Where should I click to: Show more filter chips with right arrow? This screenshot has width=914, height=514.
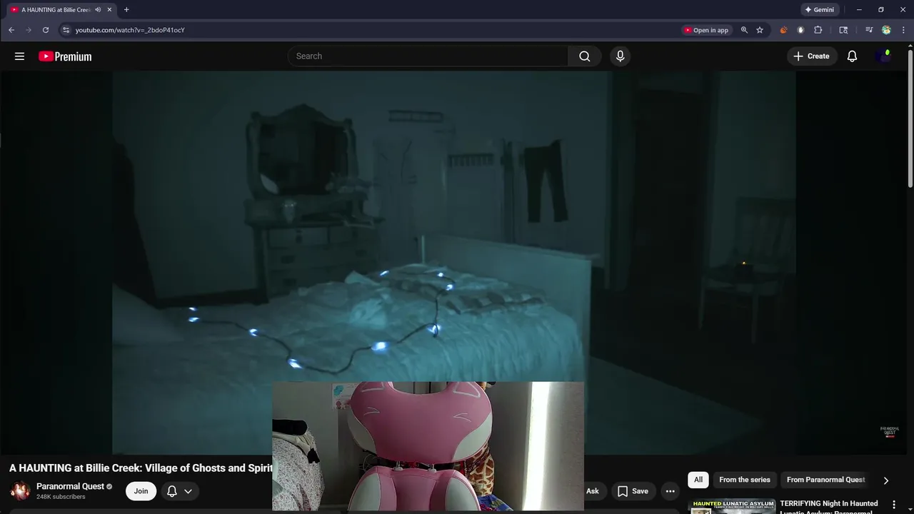(x=886, y=480)
